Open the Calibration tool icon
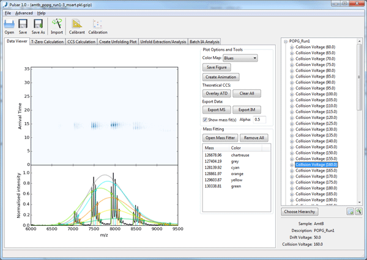This screenshot has width=367, height=260. click(x=97, y=24)
